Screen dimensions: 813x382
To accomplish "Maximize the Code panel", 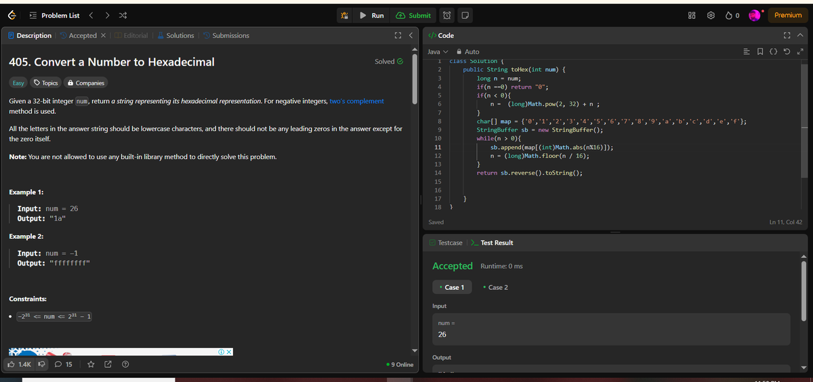I will point(787,35).
